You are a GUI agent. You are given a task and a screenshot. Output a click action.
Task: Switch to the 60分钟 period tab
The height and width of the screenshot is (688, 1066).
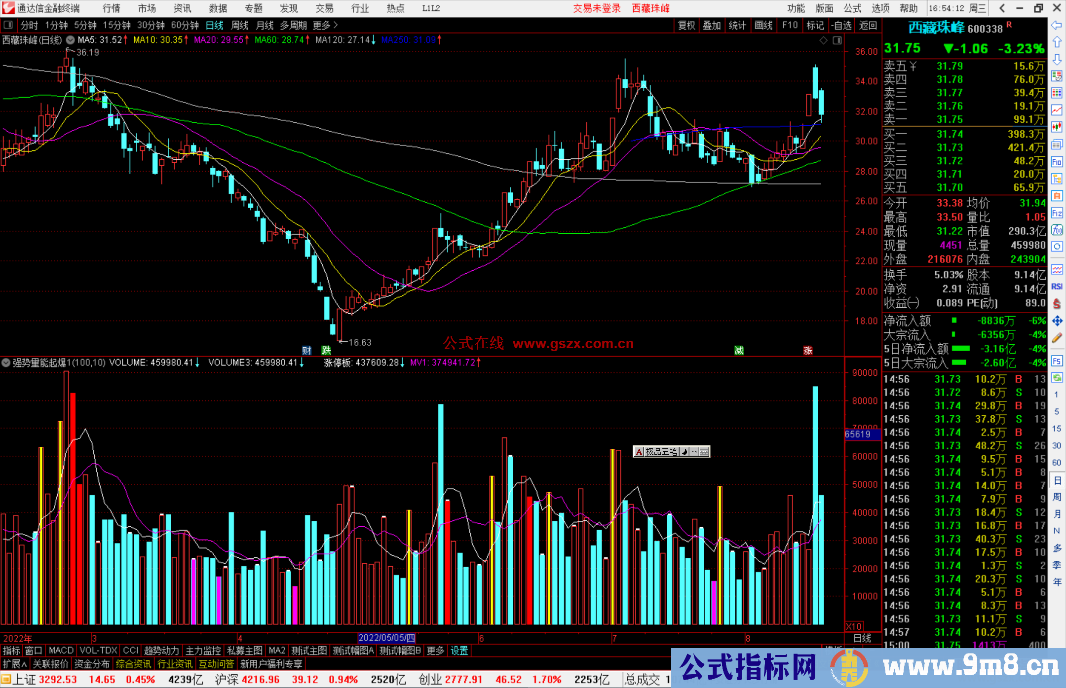185,25
